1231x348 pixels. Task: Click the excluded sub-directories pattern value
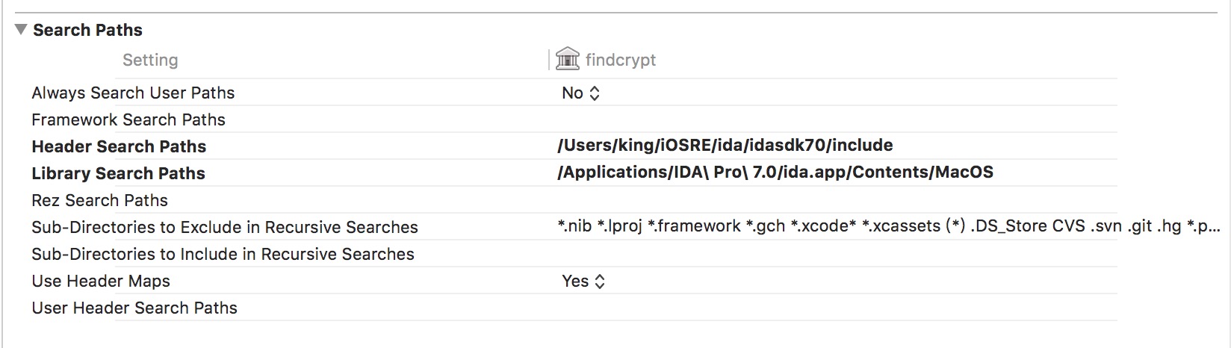pos(889,226)
